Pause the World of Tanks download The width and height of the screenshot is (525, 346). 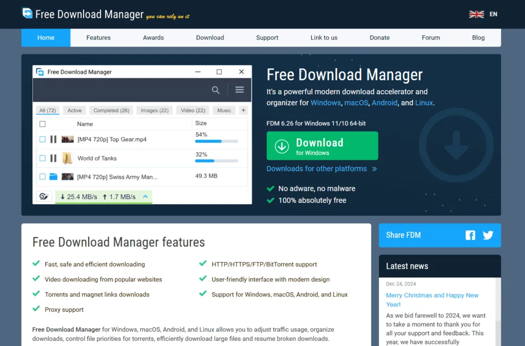pos(53,158)
